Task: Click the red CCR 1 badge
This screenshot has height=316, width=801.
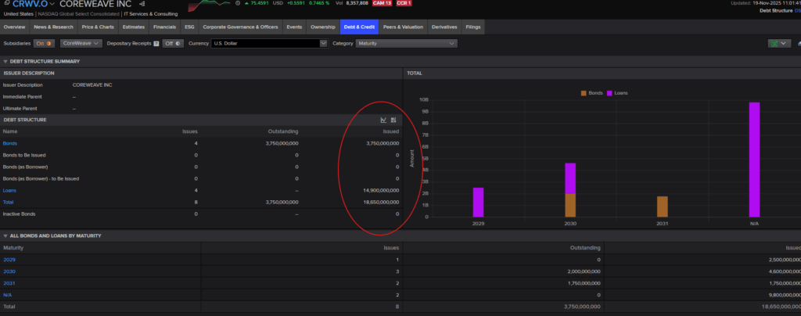Action: (404, 3)
